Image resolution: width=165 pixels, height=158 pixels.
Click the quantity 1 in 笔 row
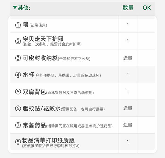pyautogui.click(x=128, y=25)
